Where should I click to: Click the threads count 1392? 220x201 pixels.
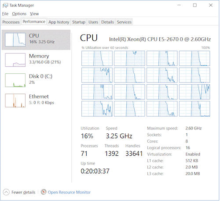(x=112, y=154)
